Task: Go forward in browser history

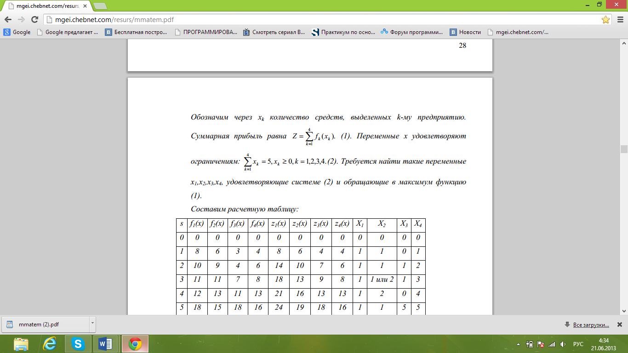Action: click(21, 19)
